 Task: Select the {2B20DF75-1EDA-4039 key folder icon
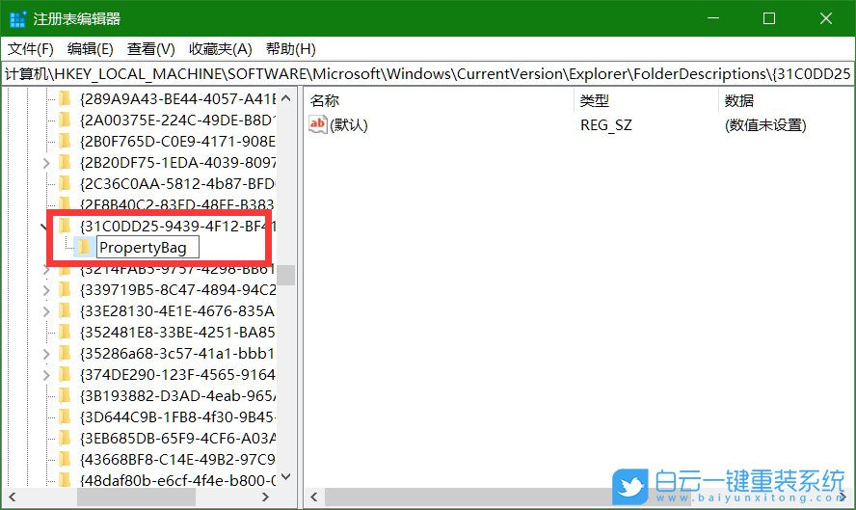(65, 162)
